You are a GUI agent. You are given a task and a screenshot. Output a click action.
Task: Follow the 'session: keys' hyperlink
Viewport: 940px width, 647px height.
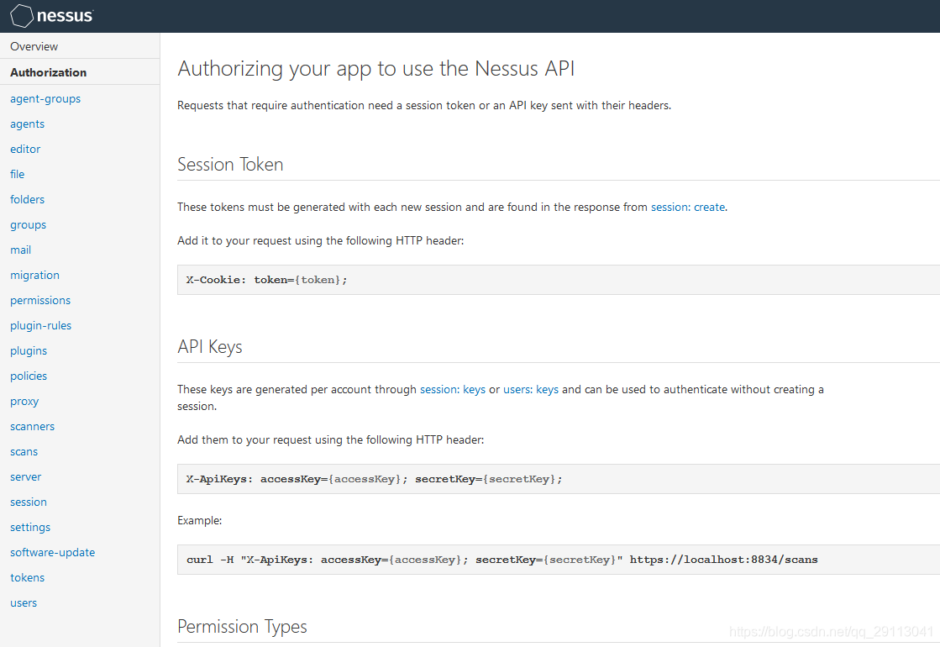pyautogui.click(x=453, y=389)
